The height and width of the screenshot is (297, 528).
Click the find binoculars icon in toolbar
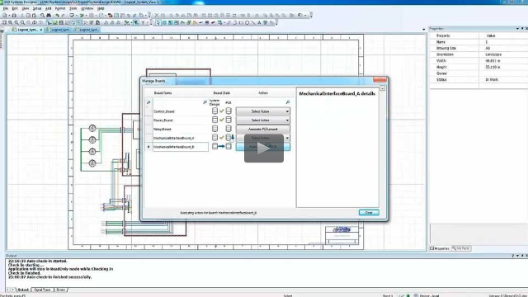click(x=49, y=15)
